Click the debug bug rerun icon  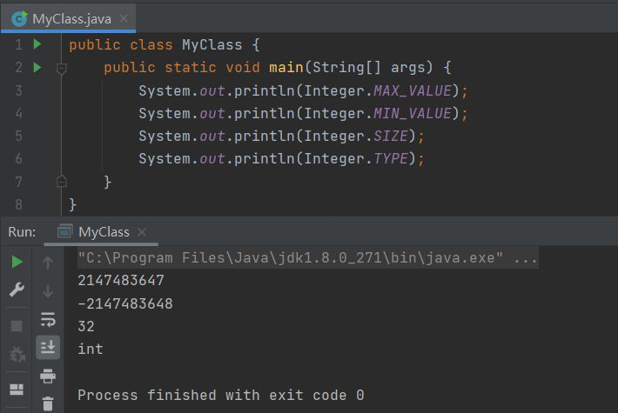click(17, 355)
